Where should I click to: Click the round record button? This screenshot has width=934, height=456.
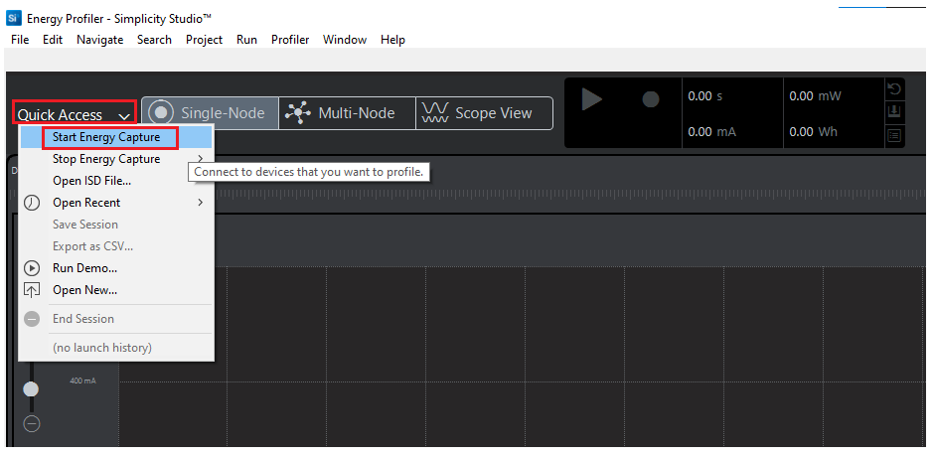pyautogui.click(x=651, y=99)
